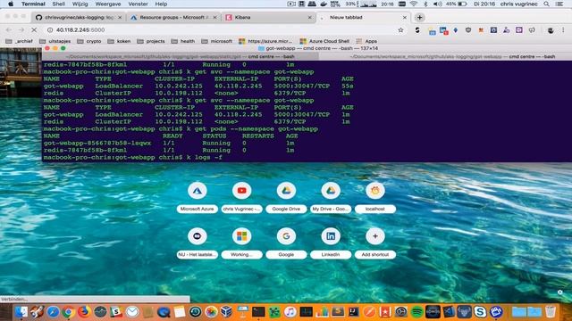
Task: Open the uitstapjes bookmarks folder
Action: pos(55,41)
